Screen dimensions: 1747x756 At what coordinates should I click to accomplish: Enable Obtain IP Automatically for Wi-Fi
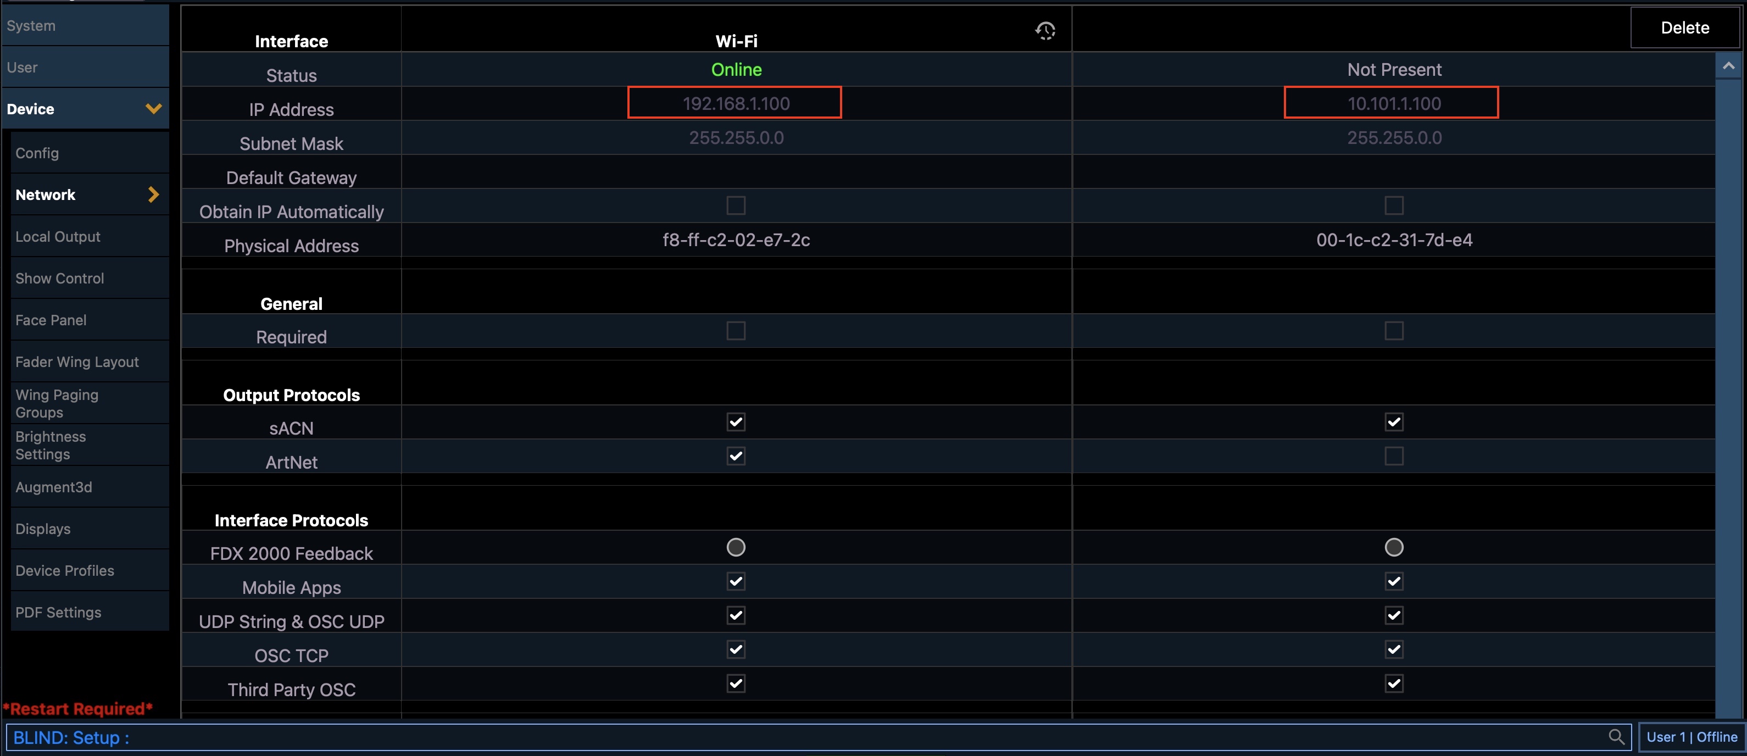(x=736, y=205)
